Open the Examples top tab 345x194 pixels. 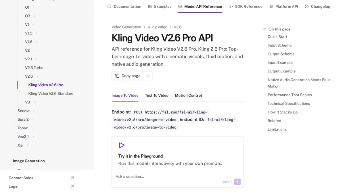(160, 6)
